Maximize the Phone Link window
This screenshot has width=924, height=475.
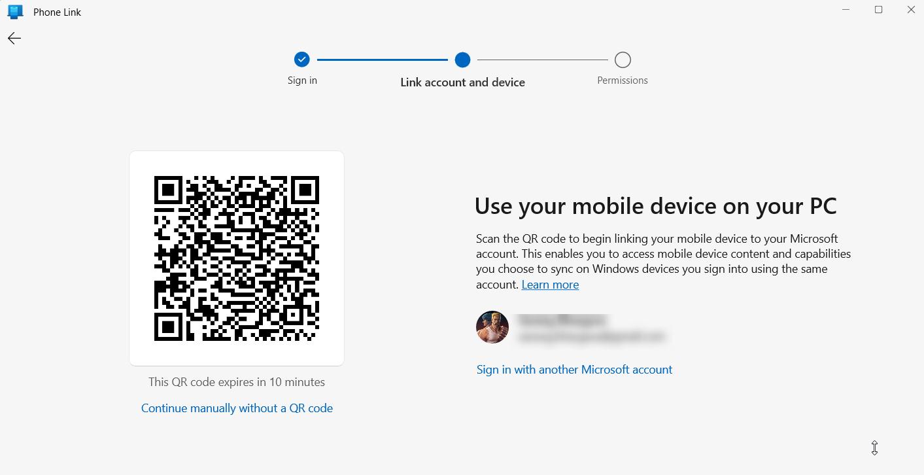pos(879,10)
